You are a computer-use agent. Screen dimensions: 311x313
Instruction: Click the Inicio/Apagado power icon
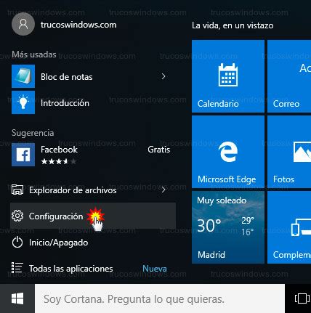tap(17, 243)
